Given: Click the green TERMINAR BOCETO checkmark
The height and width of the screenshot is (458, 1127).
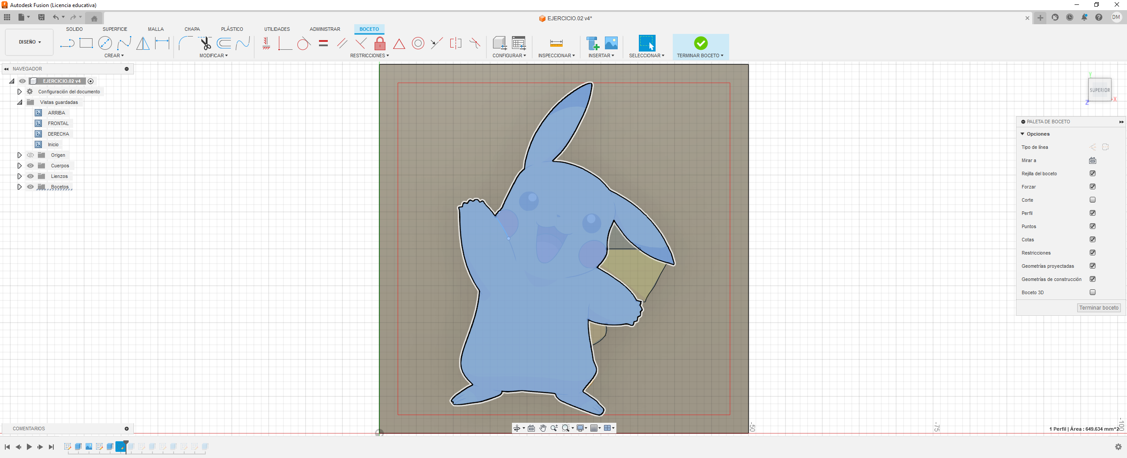Looking at the screenshot, I should (701, 43).
